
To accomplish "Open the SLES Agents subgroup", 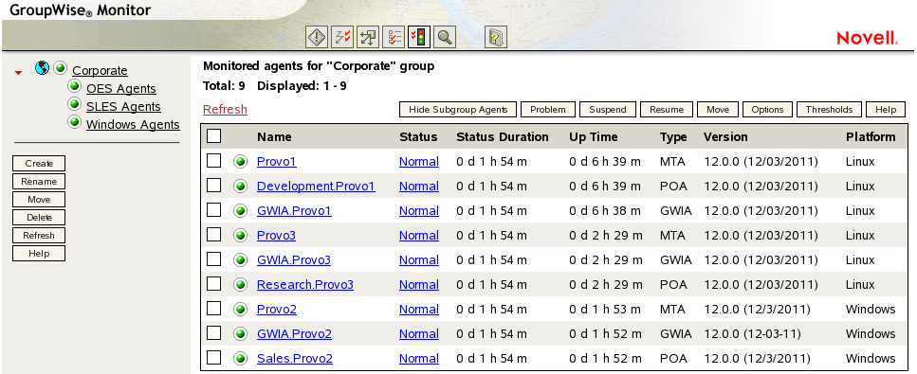I will pos(123,107).
